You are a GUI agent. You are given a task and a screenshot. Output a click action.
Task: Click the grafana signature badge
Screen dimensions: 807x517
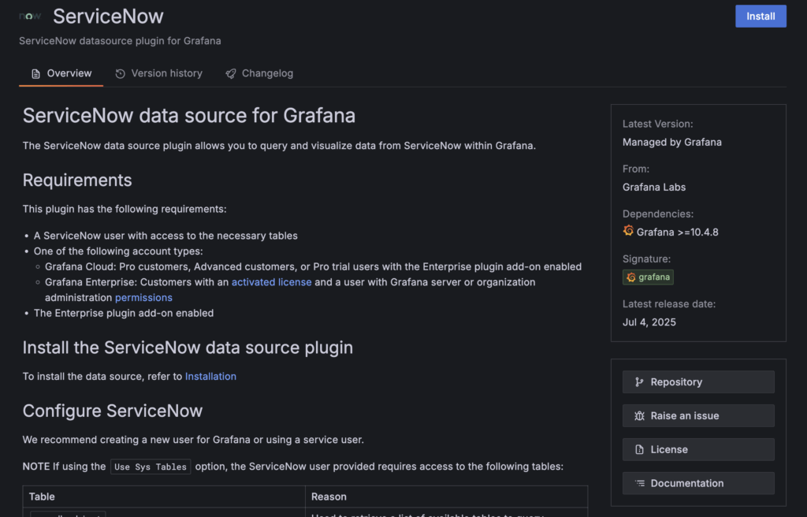click(648, 277)
